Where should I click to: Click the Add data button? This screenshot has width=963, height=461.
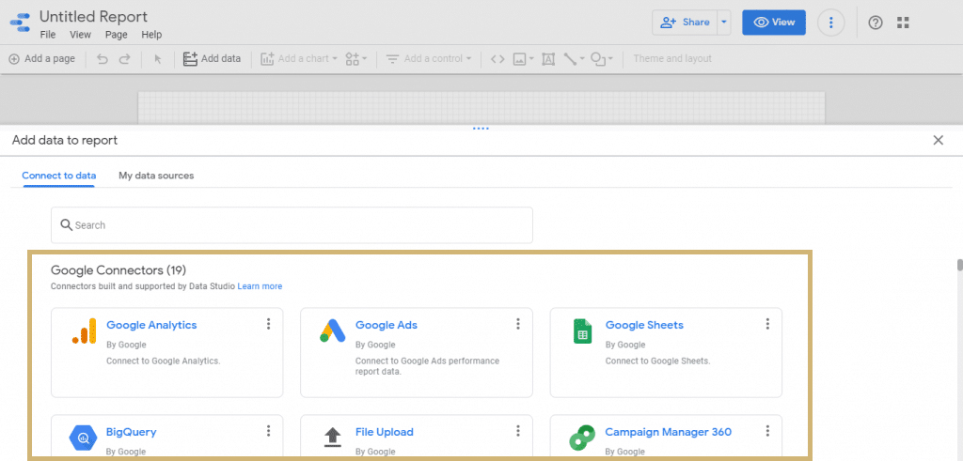coord(212,59)
